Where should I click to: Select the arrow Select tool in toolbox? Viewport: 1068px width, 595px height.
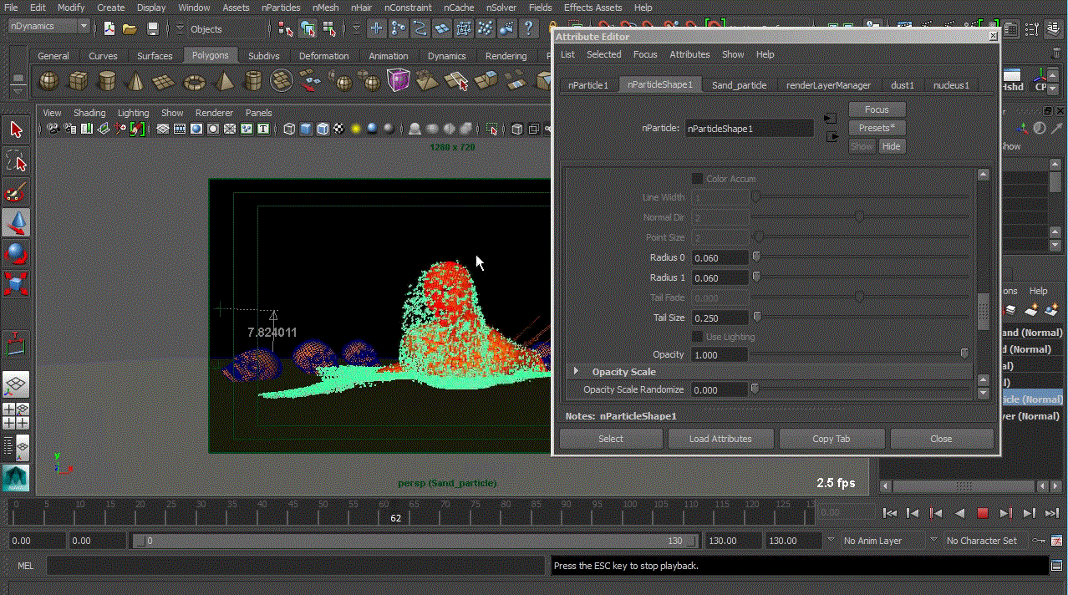16,130
